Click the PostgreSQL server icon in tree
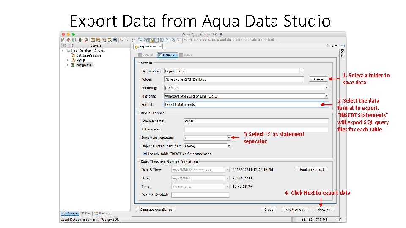Viewport: 406px width, 228px height. click(x=73, y=65)
